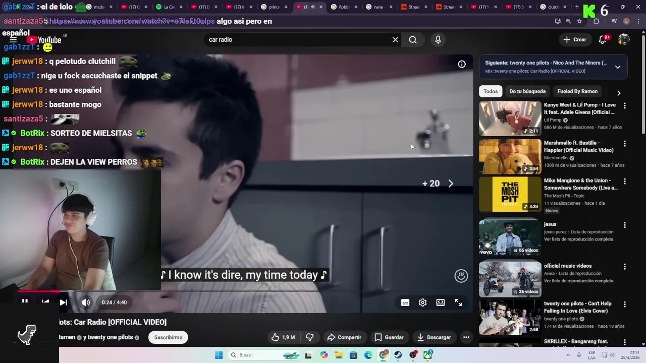Select the 'Fueled By Ramen' chip
Viewport: 646px width, 363px height.
click(x=577, y=91)
